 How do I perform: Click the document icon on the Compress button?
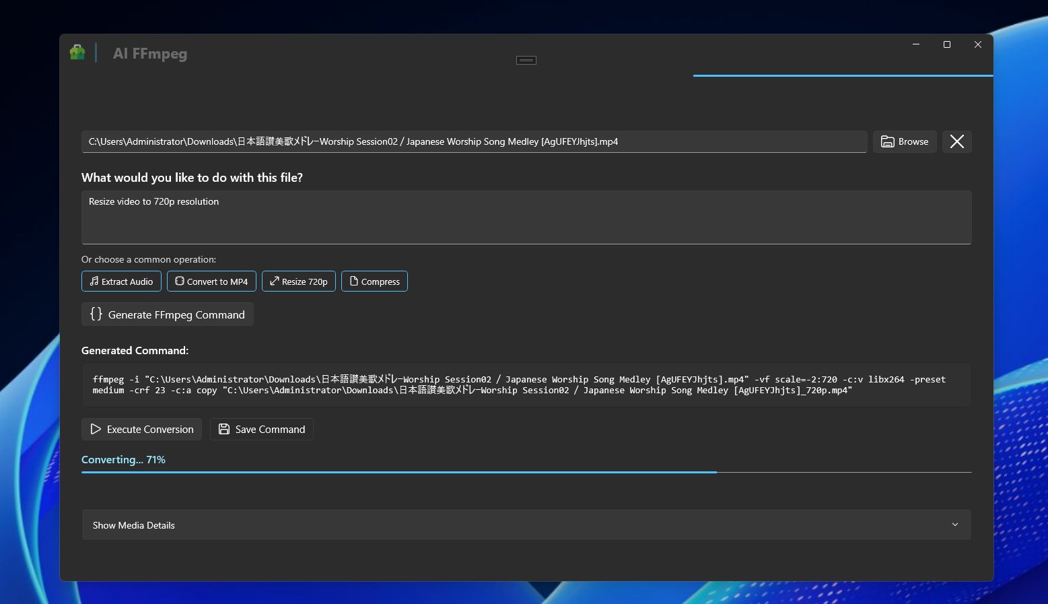355,281
